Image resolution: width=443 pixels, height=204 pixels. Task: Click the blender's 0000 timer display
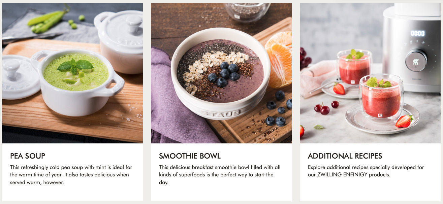[x=417, y=33]
